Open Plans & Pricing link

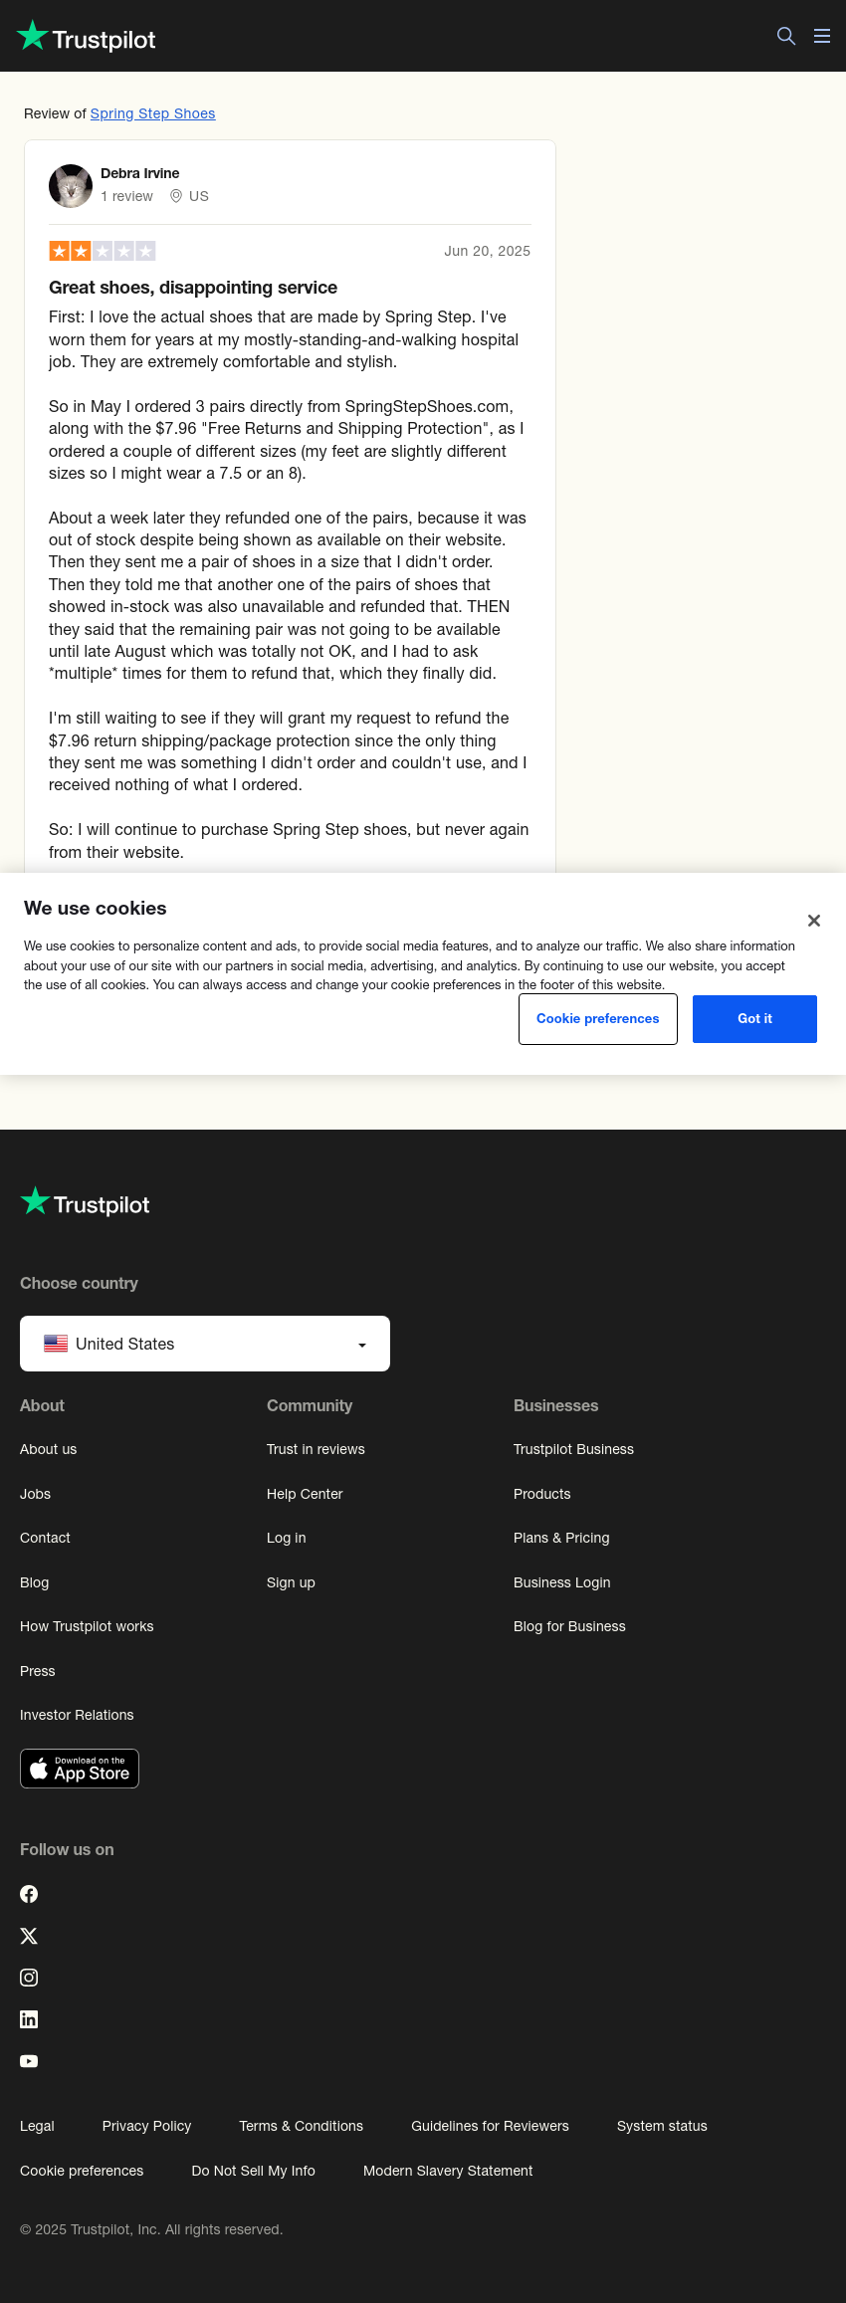[561, 1538]
